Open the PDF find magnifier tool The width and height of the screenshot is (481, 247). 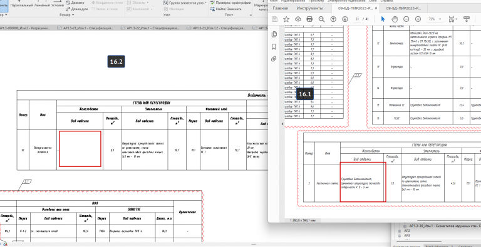point(321,19)
